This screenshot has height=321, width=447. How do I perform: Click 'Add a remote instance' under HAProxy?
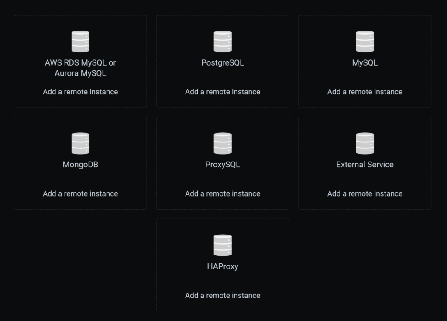pyautogui.click(x=223, y=295)
